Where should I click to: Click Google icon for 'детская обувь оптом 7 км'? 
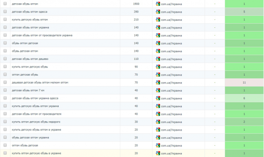pos(158,91)
